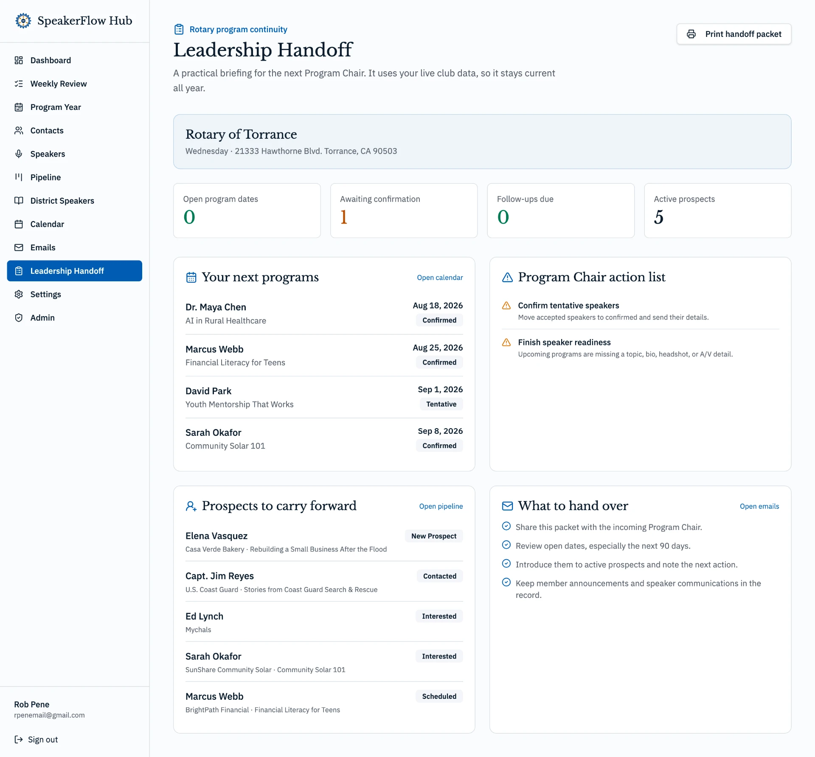Click the warning icon beside Finish speaker readiness
This screenshot has width=815, height=757.
(506, 342)
